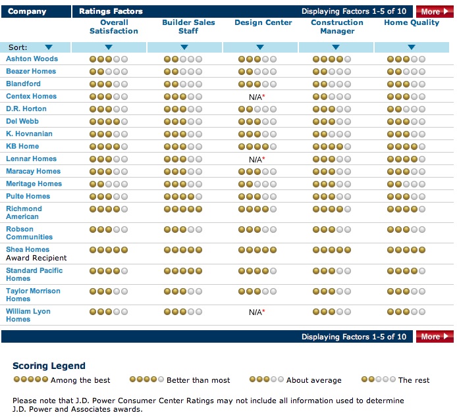The image size is (457, 417).
Task: Click the Design Center column heading
Action: pos(263,22)
